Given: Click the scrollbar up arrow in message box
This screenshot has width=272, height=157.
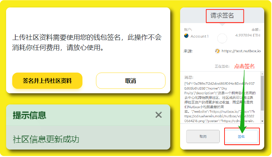Looking at the screenshot, I should (262, 74).
